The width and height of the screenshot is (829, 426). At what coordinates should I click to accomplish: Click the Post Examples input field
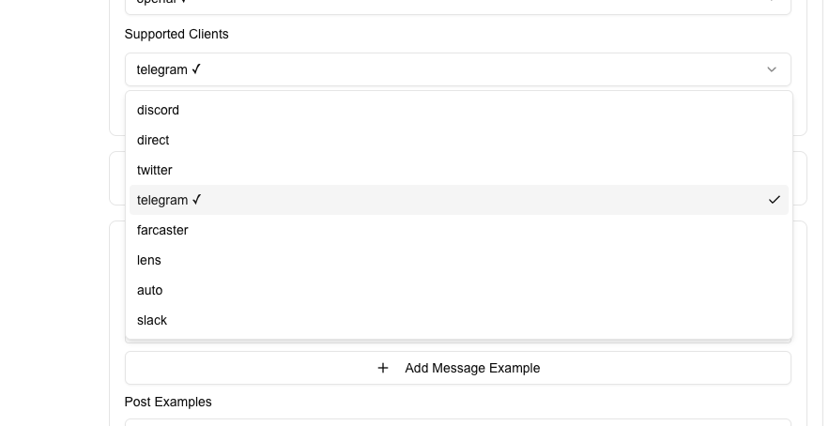(x=457, y=422)
